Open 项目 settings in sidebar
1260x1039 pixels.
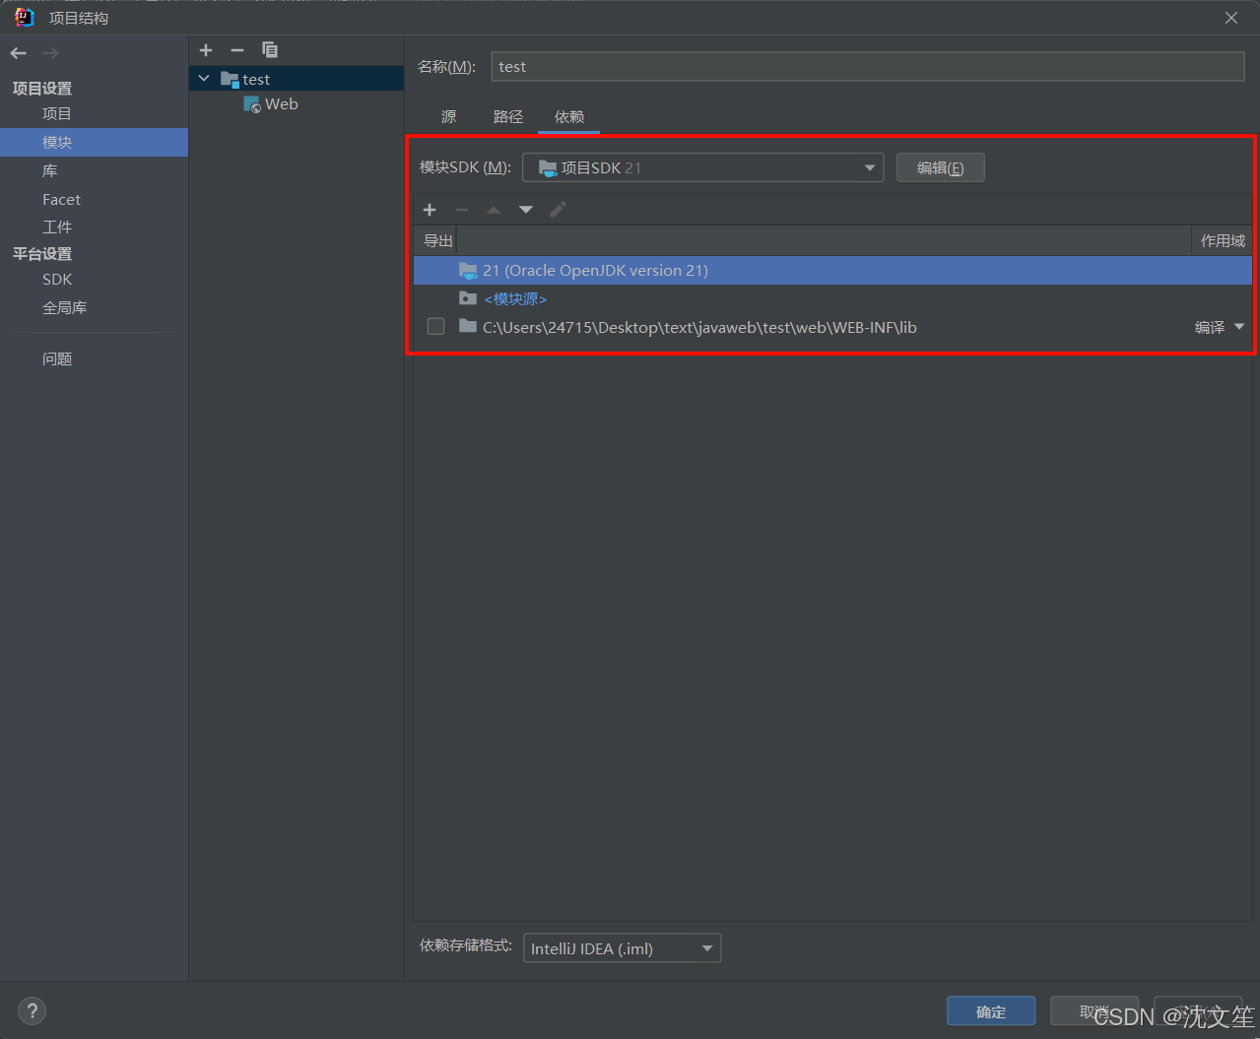57,114
